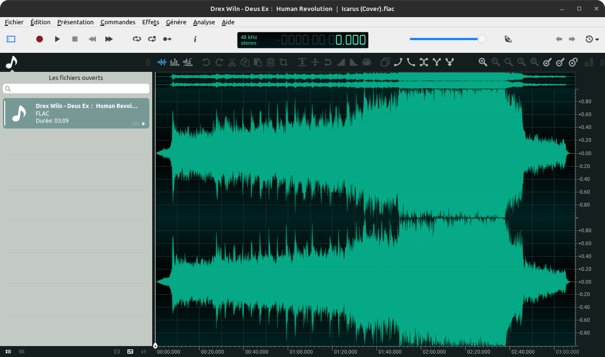Click the fade-out curve icon

(x=411, y=62)
